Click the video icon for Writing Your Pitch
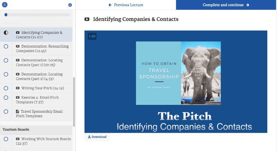The height and width of the screenshot is (151, 277). click(x=18, y=88)
